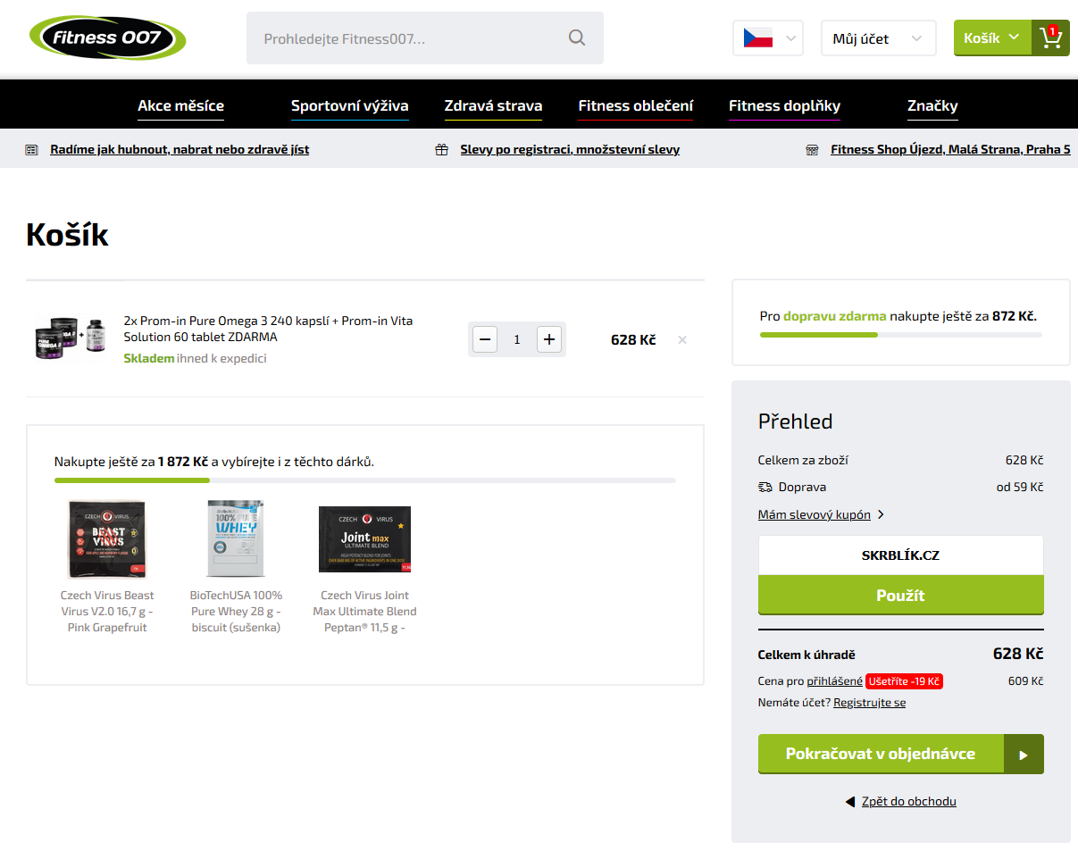This screenshot has height=851, width=1078.
Task: Click the product name 2x Prom-in Pure Omega 3
Action: pyautogui.click(x=268, y=329)
